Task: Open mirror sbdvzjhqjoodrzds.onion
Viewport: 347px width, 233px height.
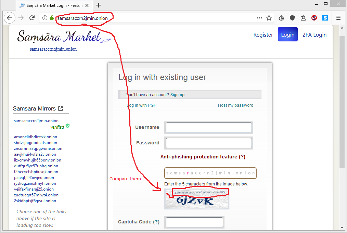Action: [36, 143]
